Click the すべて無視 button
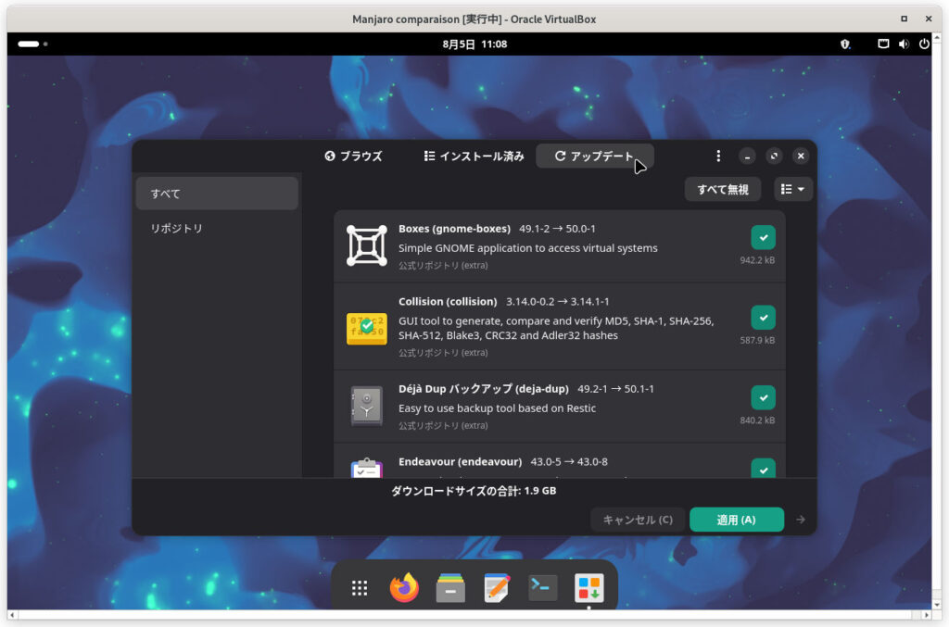The width and height of the screenshot is (949, 627). (x=723, y=189)
